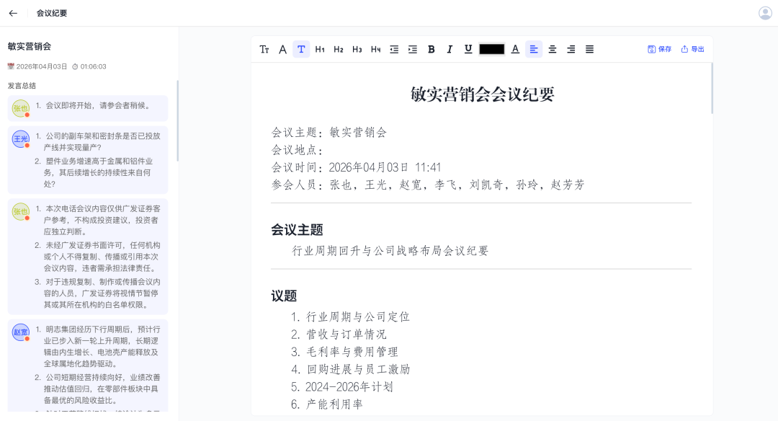Toggle bold formatting

point(432,49)
